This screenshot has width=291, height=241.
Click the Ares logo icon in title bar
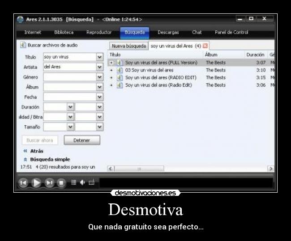20,20
